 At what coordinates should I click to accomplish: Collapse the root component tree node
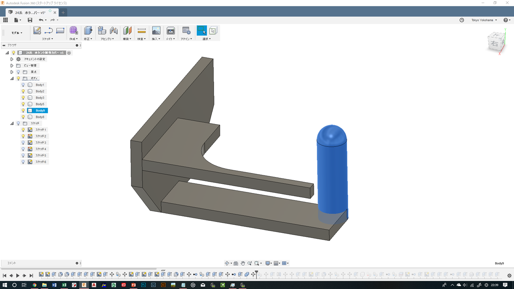point(7,53)
